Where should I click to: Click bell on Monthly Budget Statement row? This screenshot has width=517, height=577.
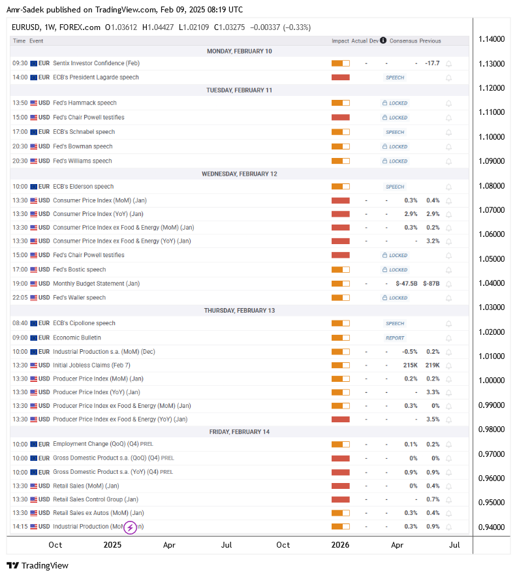click(448, 284)
